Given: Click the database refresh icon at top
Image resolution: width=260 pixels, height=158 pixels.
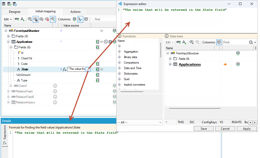Looking at the screenshot, I should coord(9,4).
